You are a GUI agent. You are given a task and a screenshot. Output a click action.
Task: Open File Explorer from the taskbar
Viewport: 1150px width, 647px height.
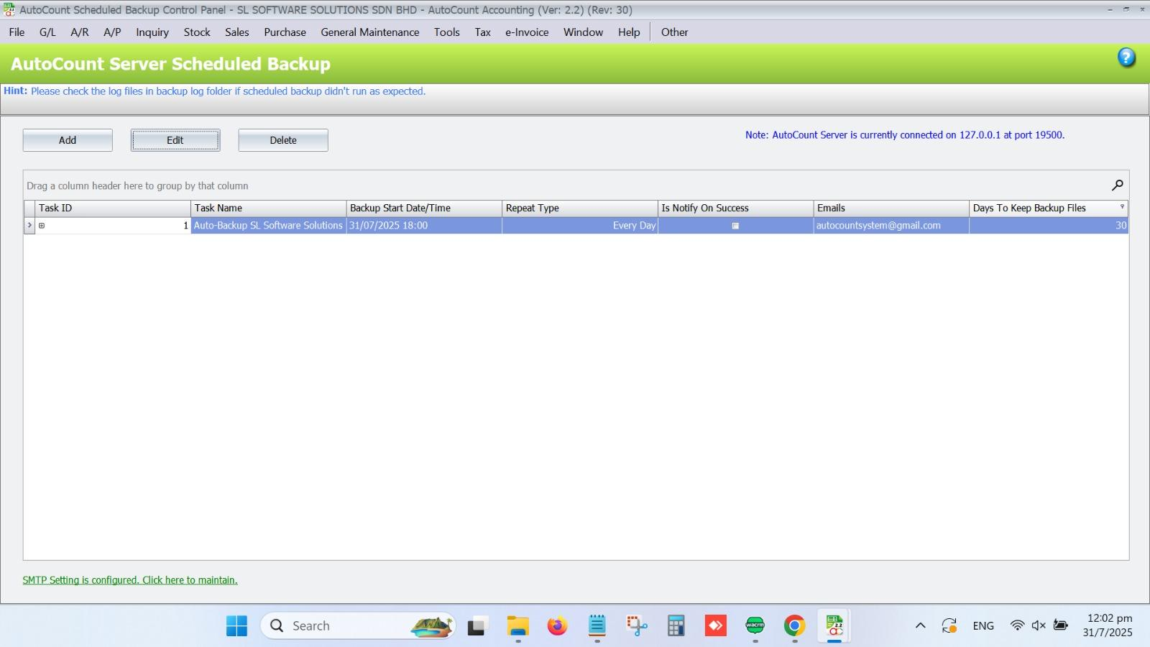(517, 625)
